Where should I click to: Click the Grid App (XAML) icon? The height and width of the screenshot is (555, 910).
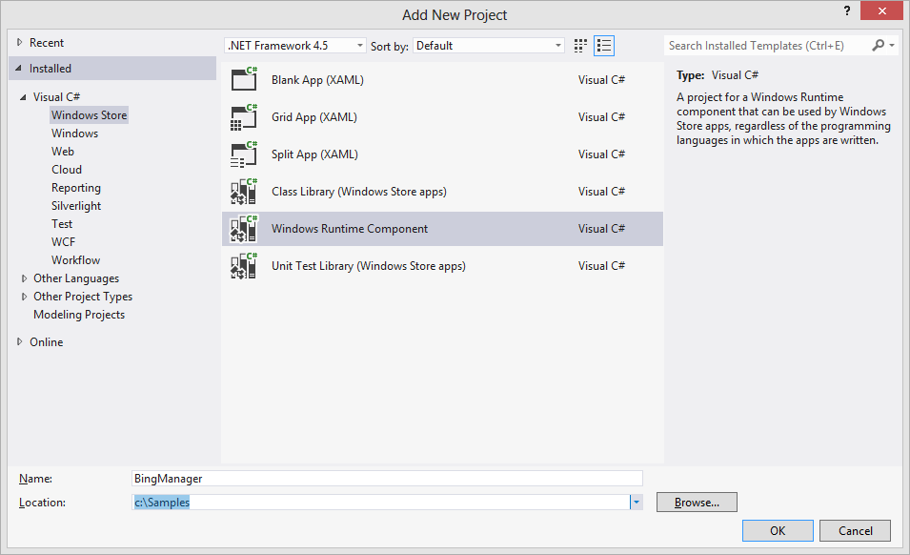point(244,117)
